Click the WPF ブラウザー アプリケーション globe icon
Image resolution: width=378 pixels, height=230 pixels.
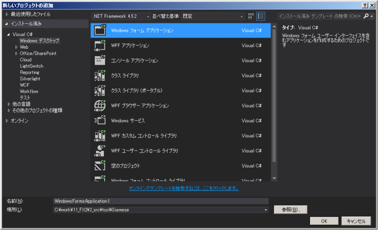click(x=100, y=106)
